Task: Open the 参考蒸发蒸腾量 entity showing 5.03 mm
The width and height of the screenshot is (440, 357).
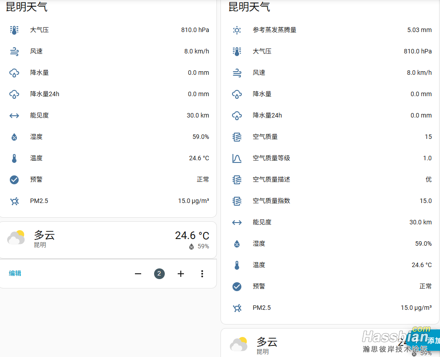Action: pos(330,30)
